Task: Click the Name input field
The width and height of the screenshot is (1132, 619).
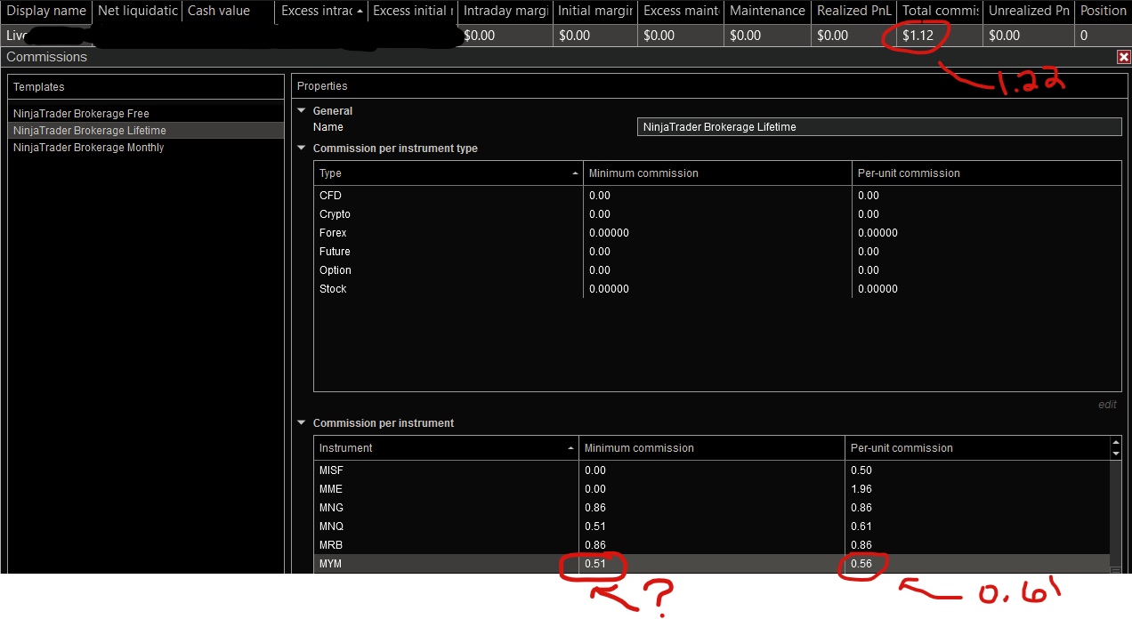Action: pyautogui.click(x=880, y=127)
